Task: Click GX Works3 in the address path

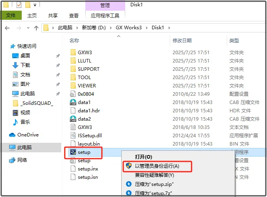Action: point(129,28)
